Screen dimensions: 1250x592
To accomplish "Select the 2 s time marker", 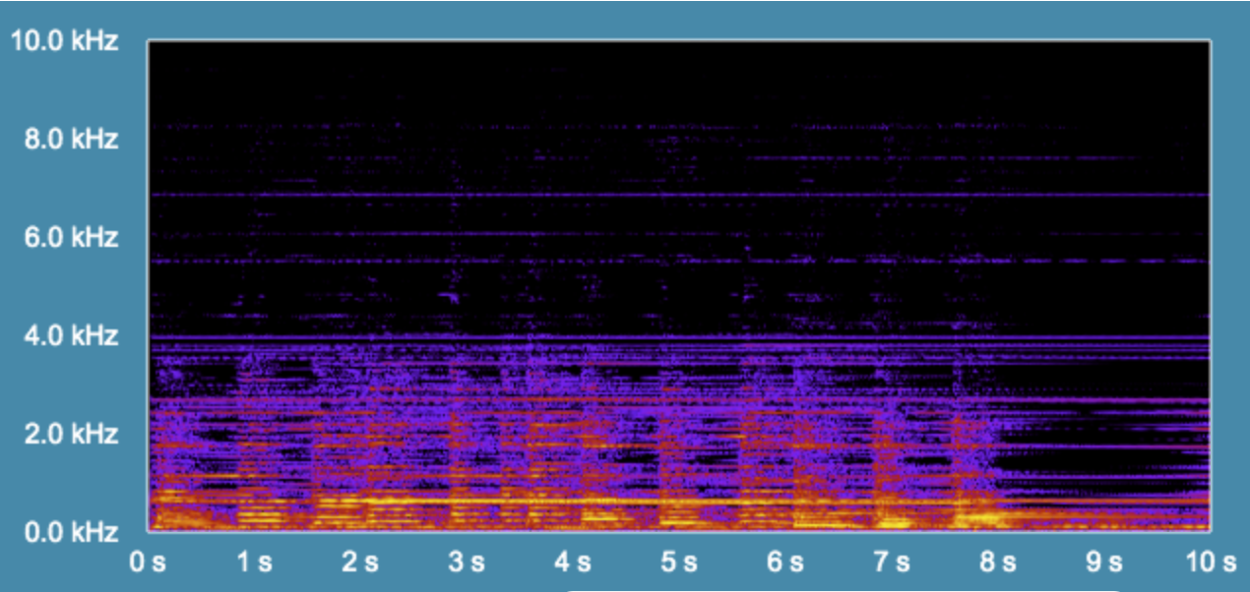I will [360, 563].
